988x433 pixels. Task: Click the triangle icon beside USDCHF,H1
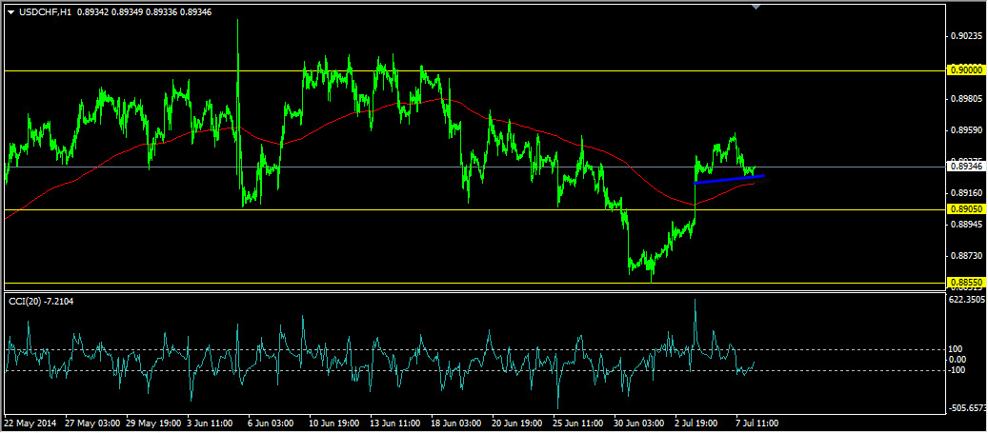coord(10,12)
